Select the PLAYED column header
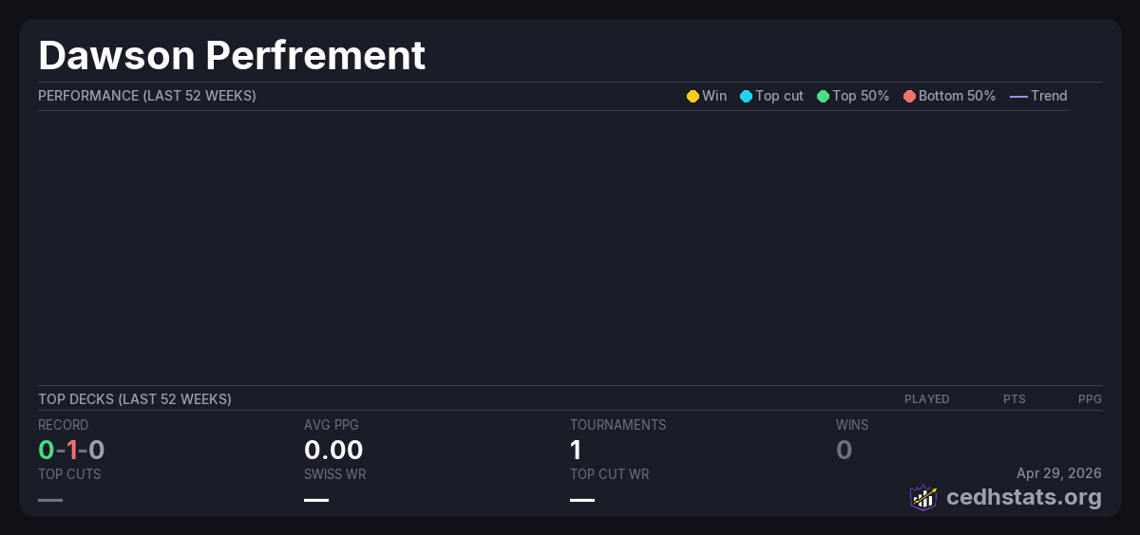 pos(926,399)
